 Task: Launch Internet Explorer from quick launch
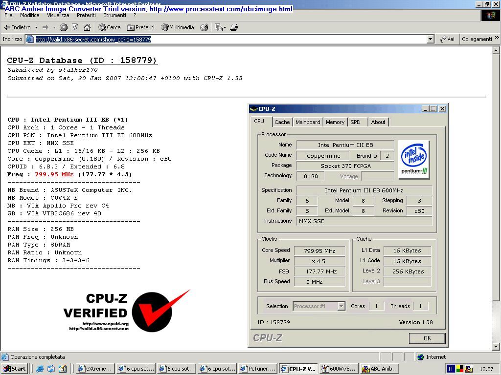tap(40, 369)
